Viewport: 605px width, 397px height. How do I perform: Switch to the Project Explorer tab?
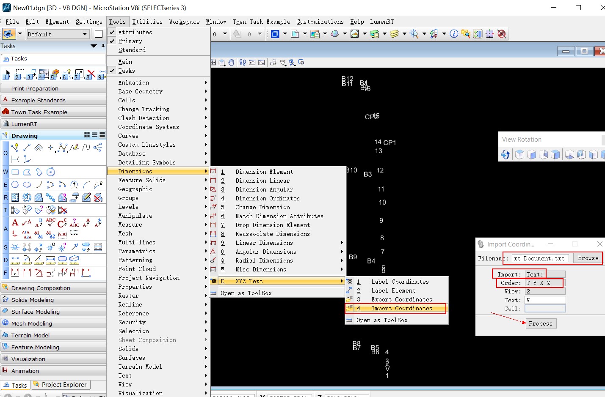click(61, 385)
